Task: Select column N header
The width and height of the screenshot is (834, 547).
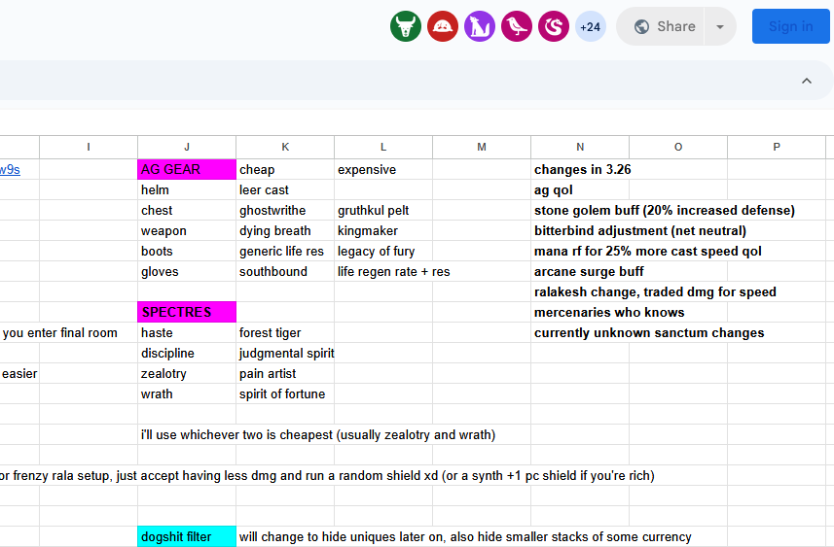Action: point(580,147)
